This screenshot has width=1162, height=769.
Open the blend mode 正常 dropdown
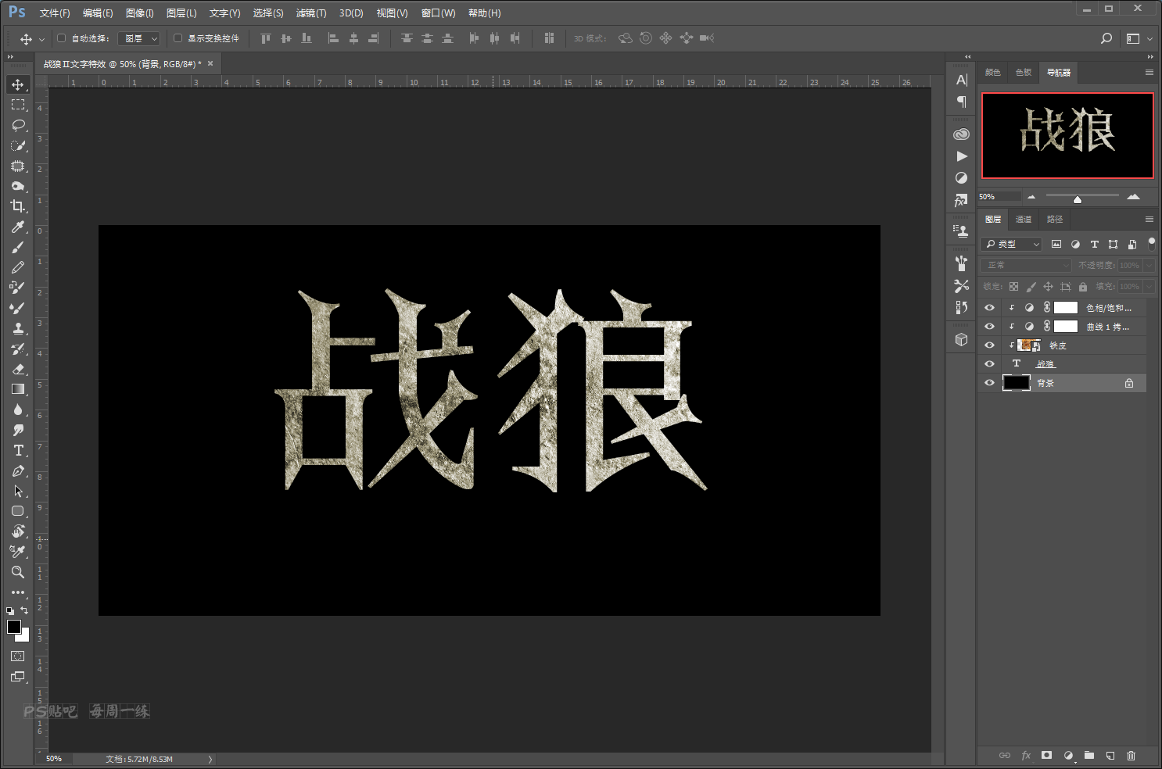click(x=1027, y=266)
